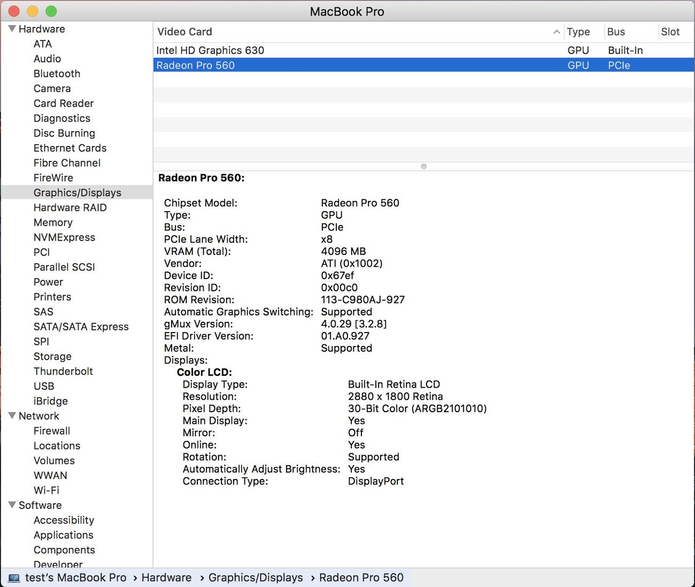Click Graphics/Displays in path bar
The width and height of the screenshot is (695, 587).
tap(256, 578)
